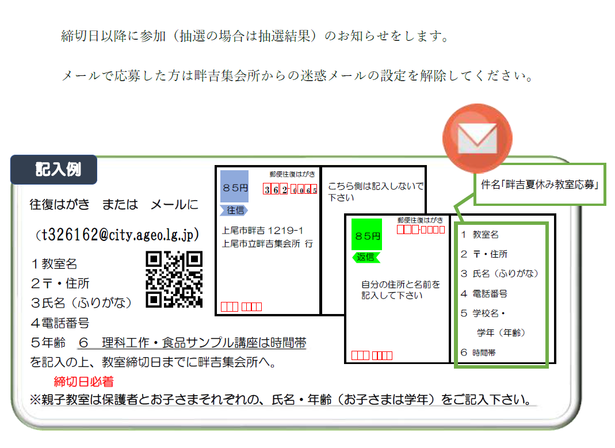Click left list item 1教室名
Viewport: 615px width, 448px height.
[54, 264]
